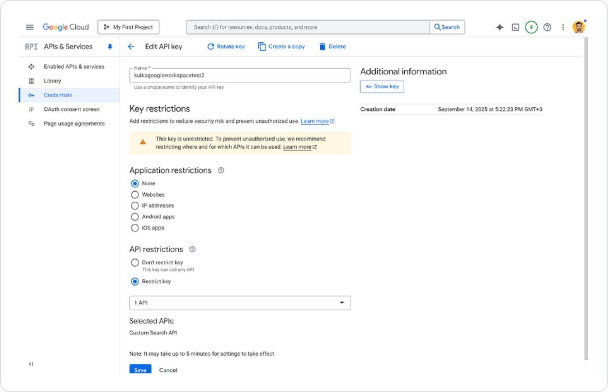Click the Rotate key text
The height and width of the screenshot is (392, 608).
tap(231, 47)
